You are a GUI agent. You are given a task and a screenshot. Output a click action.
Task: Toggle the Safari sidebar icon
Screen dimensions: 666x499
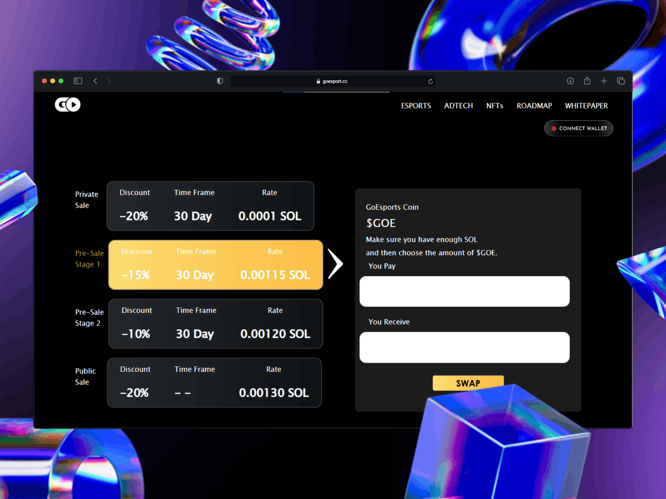78,81
